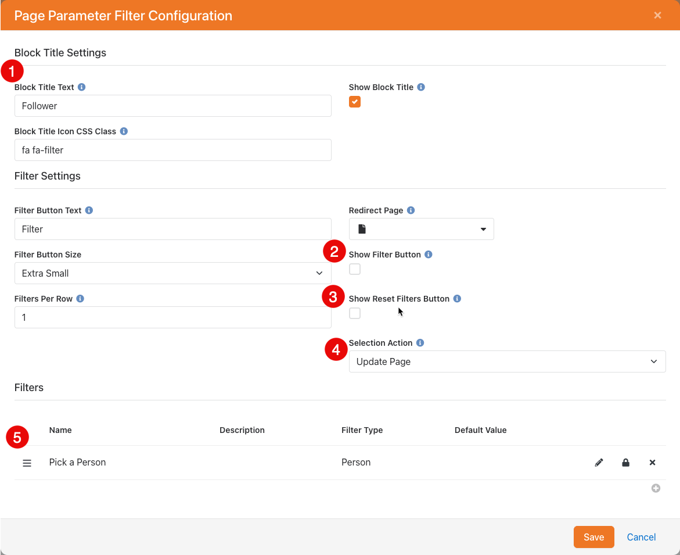The height and width of the screenshot is (555, 680).
Task: Show info for Block Title Text
Action: click(82, 87)
